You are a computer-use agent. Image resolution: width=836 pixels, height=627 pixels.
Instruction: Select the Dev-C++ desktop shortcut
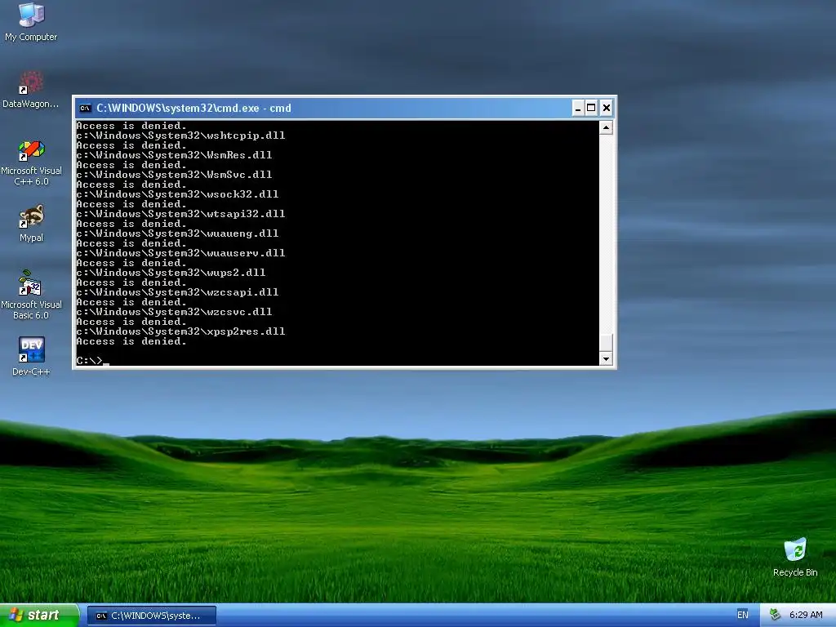pyautogui.click(x=31, y=356)
